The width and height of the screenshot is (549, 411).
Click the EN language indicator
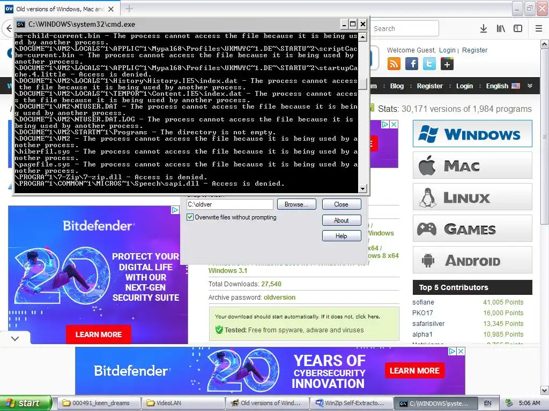488,403
